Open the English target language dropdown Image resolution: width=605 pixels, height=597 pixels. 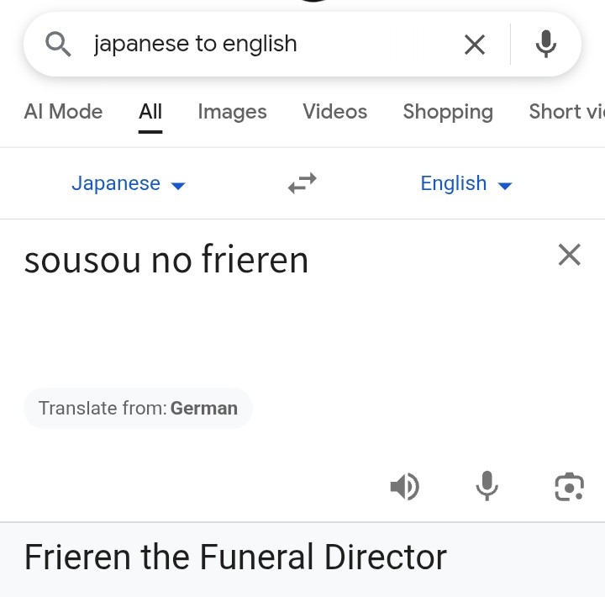tap(466, 183)
